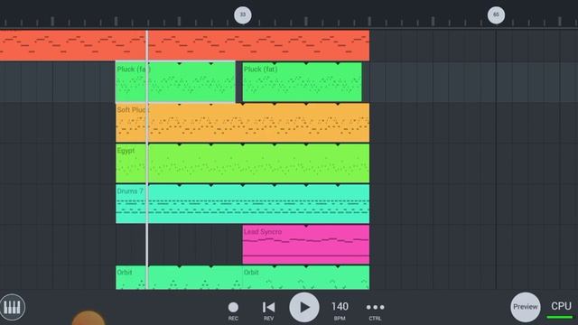Select the Egypt clip
This screenshot has width=578, height=325.
[x=243, y=163]
